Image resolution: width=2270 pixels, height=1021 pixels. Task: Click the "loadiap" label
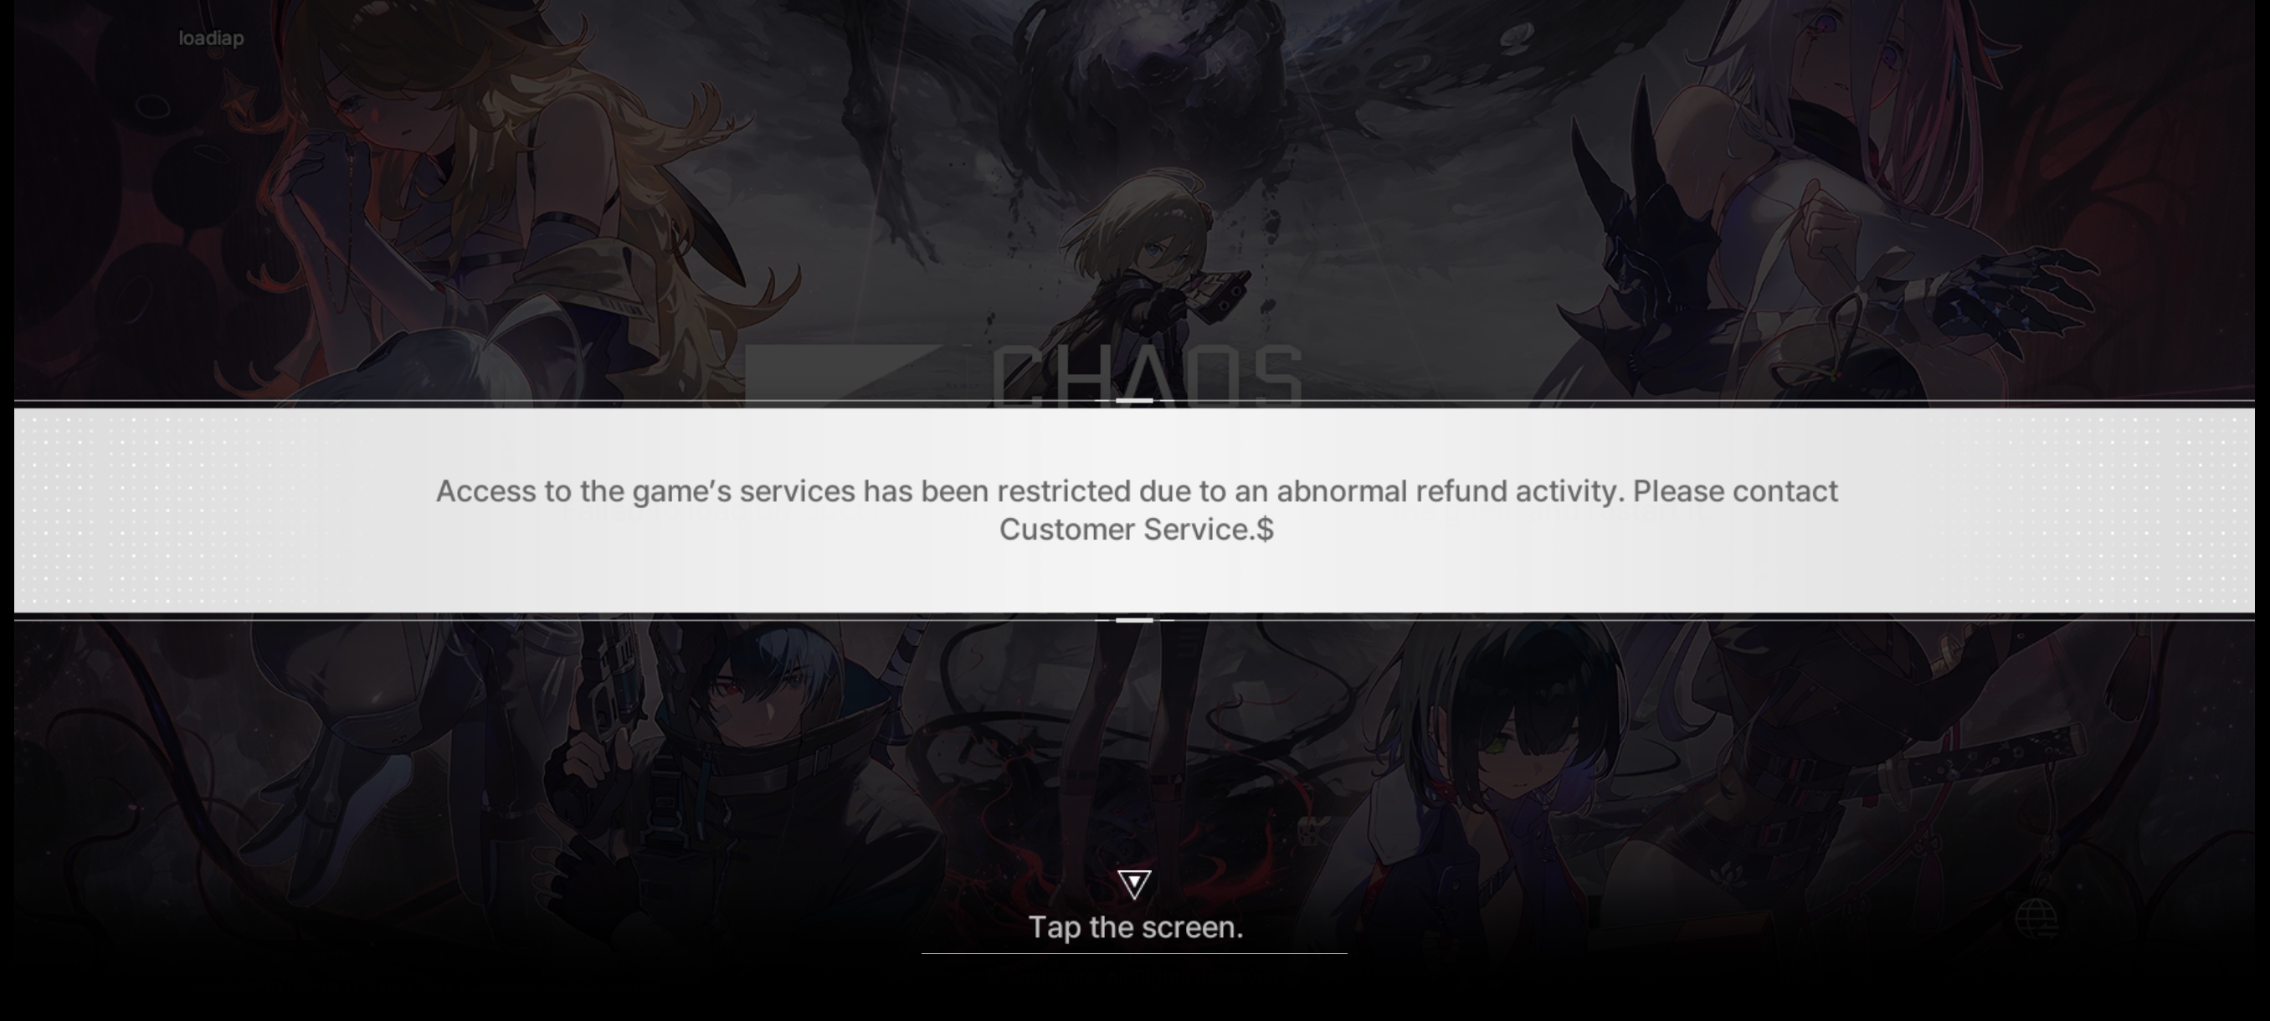click(x=212, y=38)
